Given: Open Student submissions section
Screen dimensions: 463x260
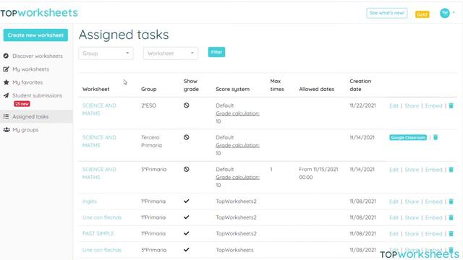Looking at the screenshot, I should pyautogui.click(x=37, y=95).
